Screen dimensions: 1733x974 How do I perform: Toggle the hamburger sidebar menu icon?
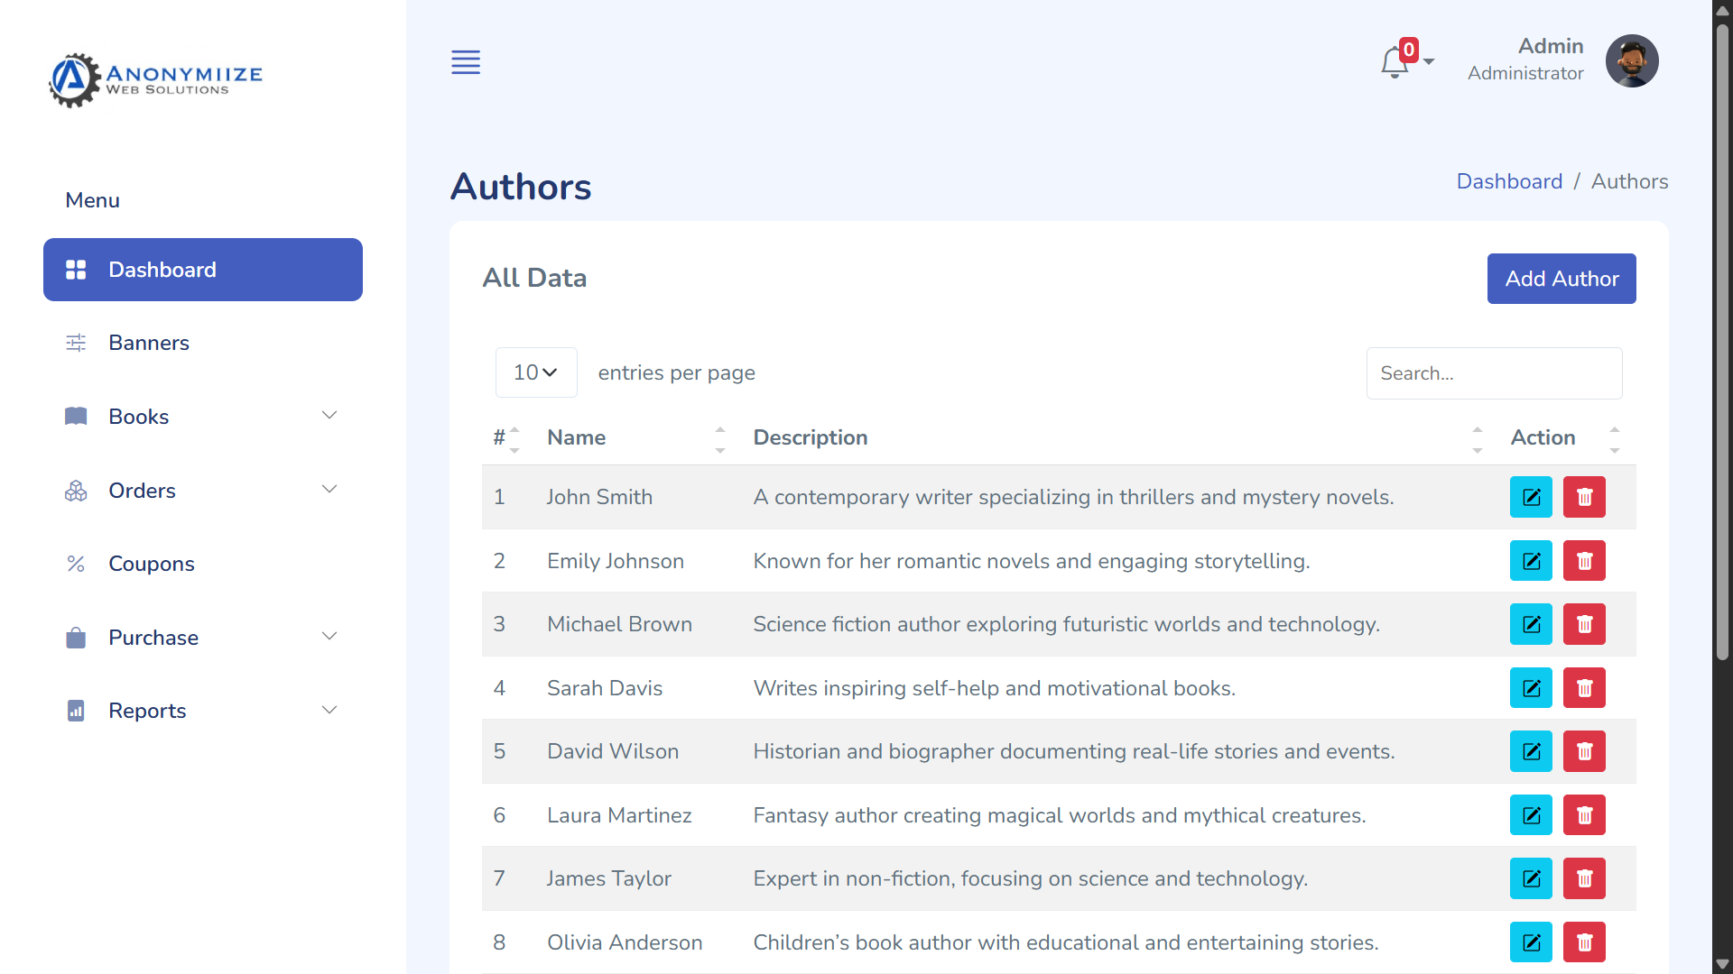tap(466, 62)
